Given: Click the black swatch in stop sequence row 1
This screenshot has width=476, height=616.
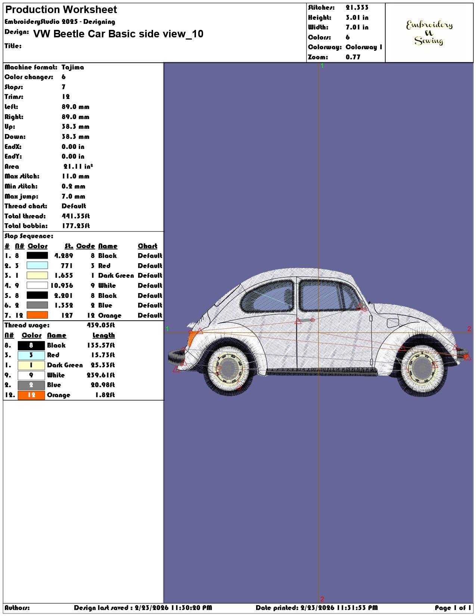Looking at the screenshot, I should point(37,256).
